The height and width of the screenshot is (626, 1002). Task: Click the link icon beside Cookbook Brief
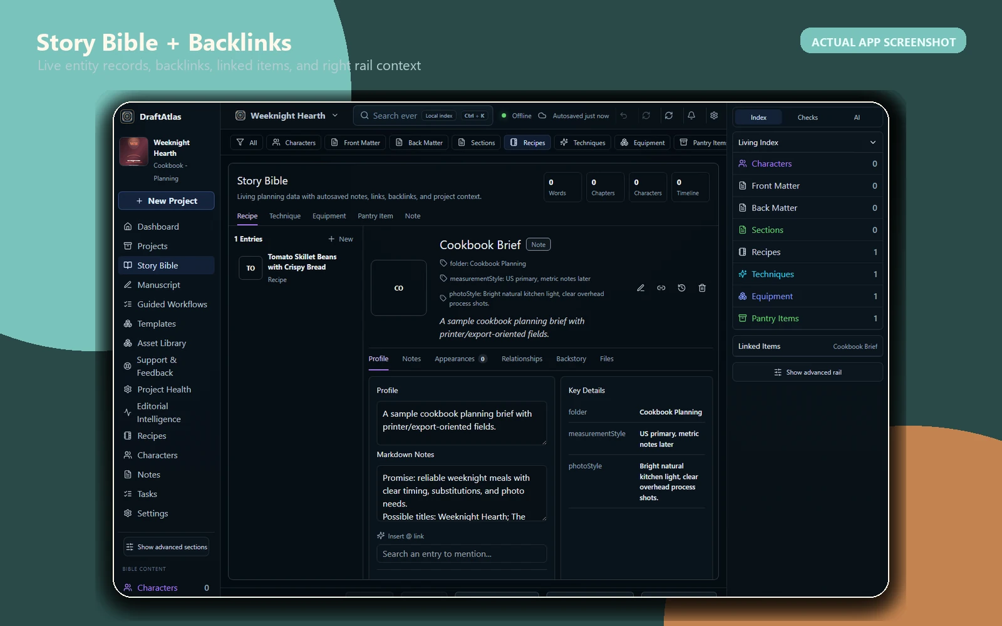(x=661, y=288)
